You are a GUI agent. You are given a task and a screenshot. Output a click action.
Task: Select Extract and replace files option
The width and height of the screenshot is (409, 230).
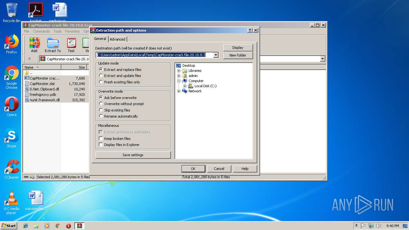[x=120, y=70]
